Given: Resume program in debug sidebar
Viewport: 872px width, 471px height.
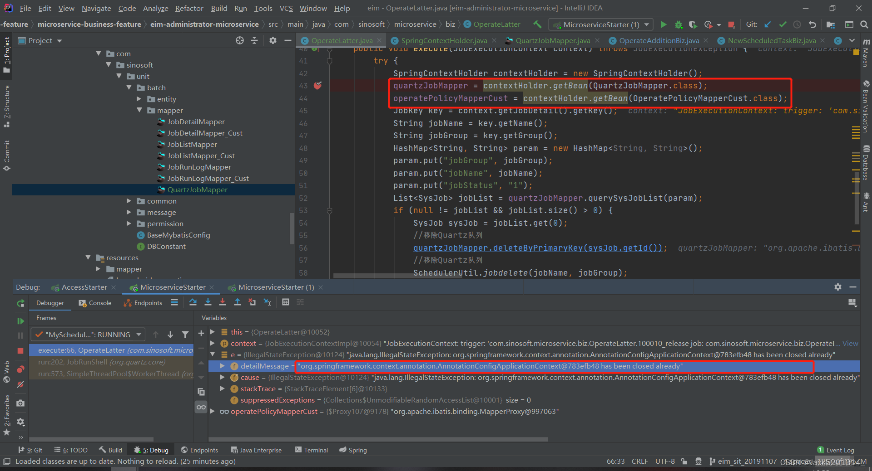Looking at the screenshot, I should pos(20,321).
